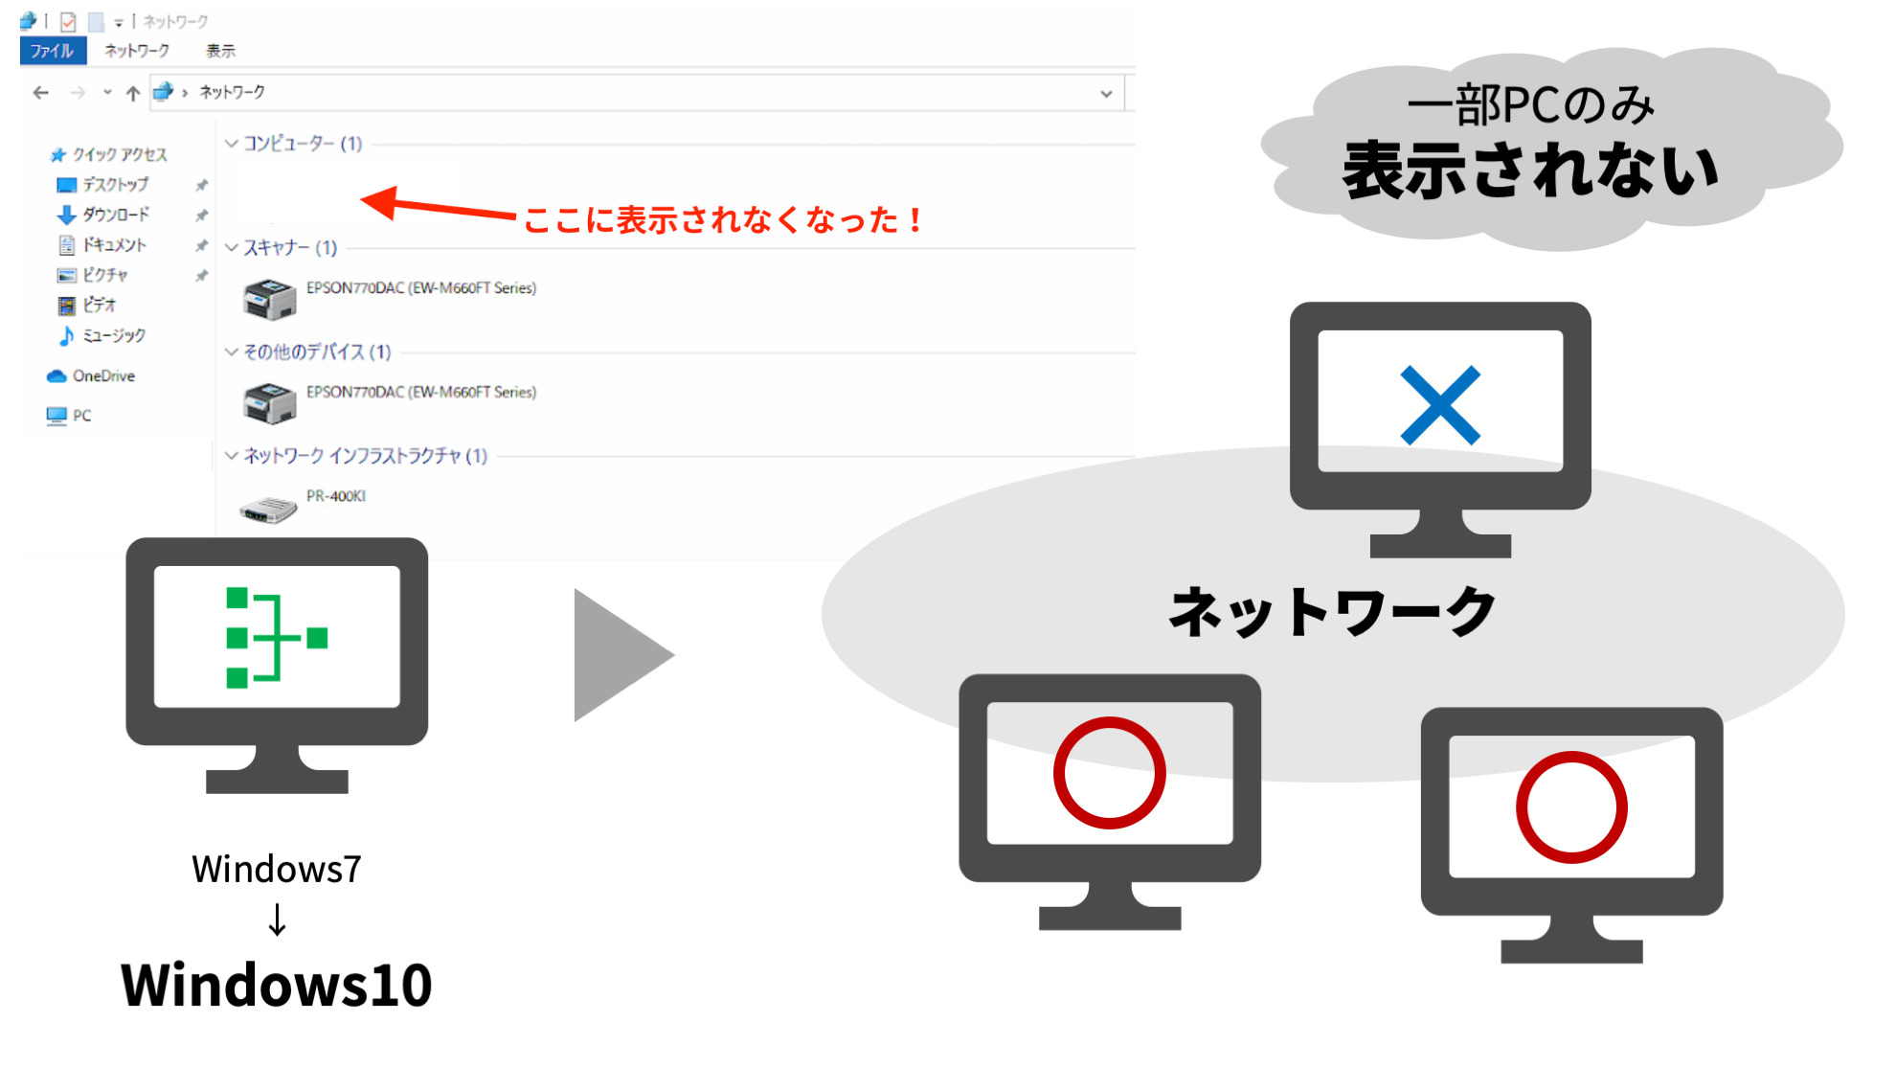
Task: Select ドキュメント in the Quick Access panel
Action: pos(116,245)
